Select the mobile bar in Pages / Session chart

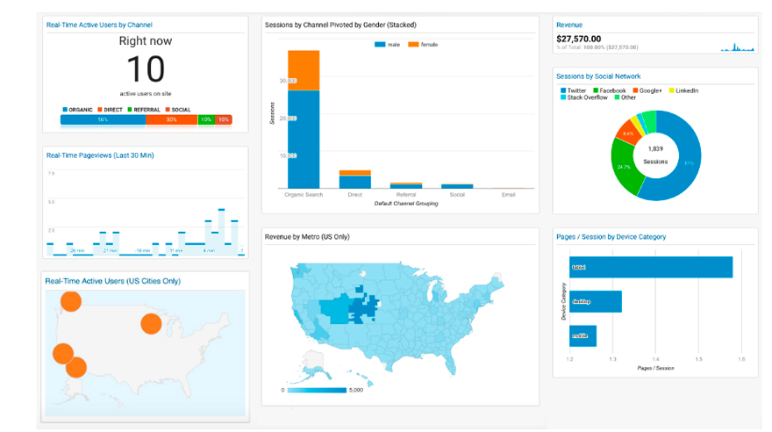pos(583,335)
